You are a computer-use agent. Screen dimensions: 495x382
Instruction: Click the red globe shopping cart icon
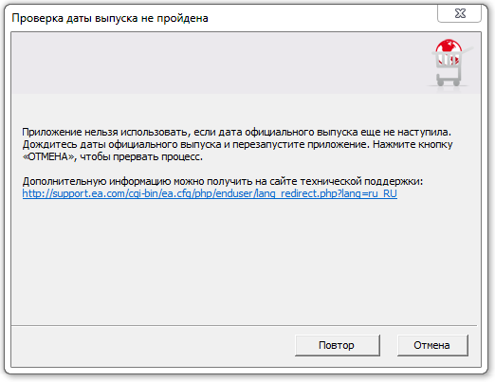pos(449,64)
